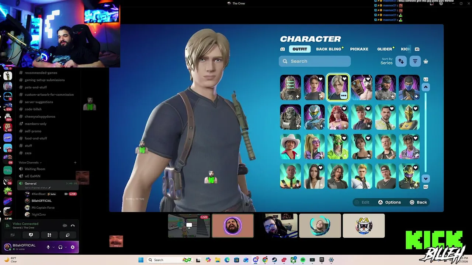The image size is (472, 265).
Task: Click the Windows taskbar Search box
Action: coord(170,260)
